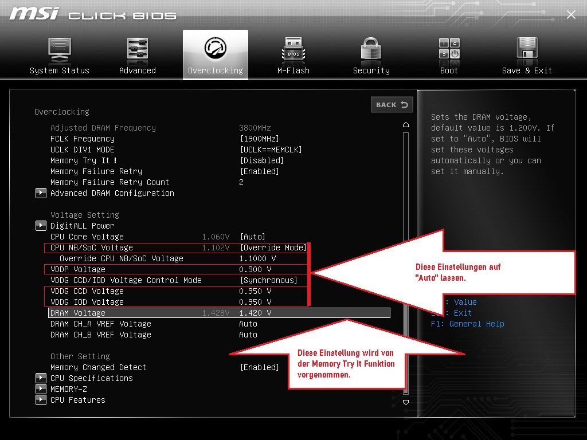Open VDDG Control Mode [Synchronous] value
This screenshot has width=587, height=440.
click(268, 280)
